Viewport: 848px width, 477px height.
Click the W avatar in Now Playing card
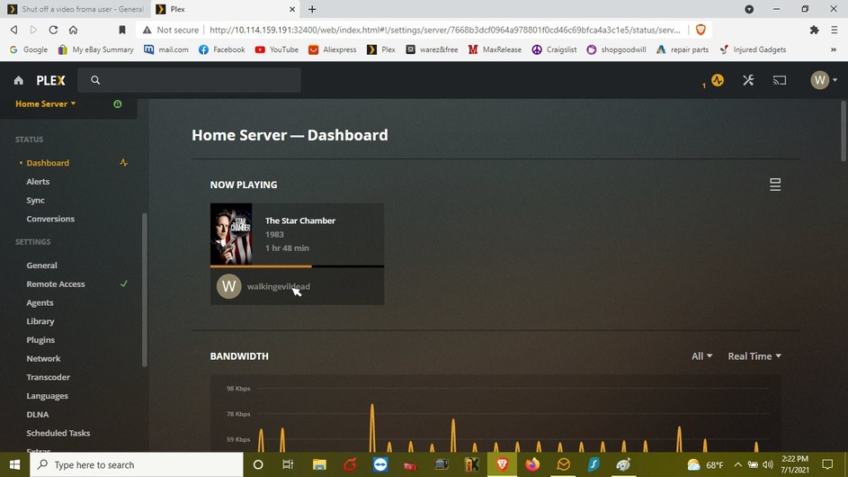click(228, 286)
